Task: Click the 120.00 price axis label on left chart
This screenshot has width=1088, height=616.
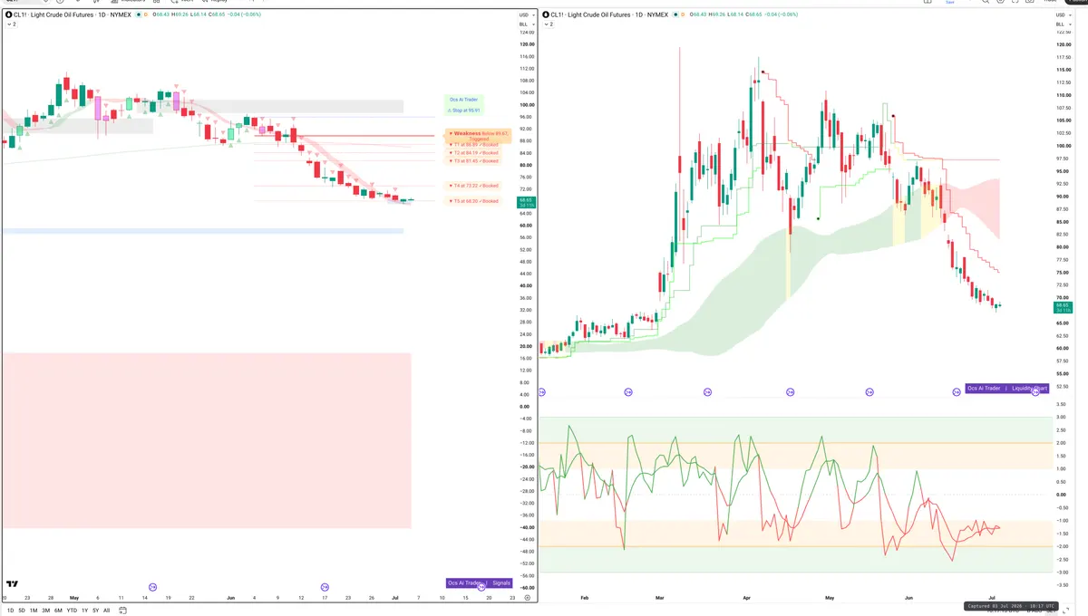Action: [526, 44]
